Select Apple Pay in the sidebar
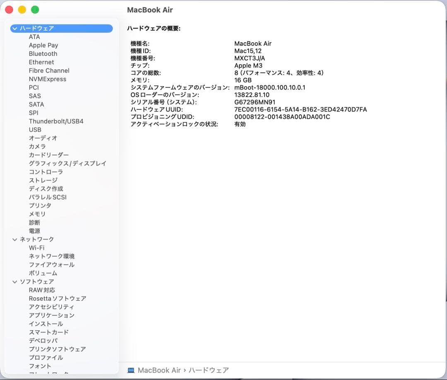 [x=43, y=45]
